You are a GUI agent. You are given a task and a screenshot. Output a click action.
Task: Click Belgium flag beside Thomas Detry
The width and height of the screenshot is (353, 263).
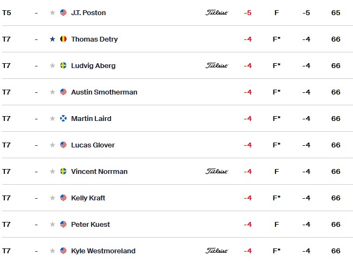coord(63,39)
